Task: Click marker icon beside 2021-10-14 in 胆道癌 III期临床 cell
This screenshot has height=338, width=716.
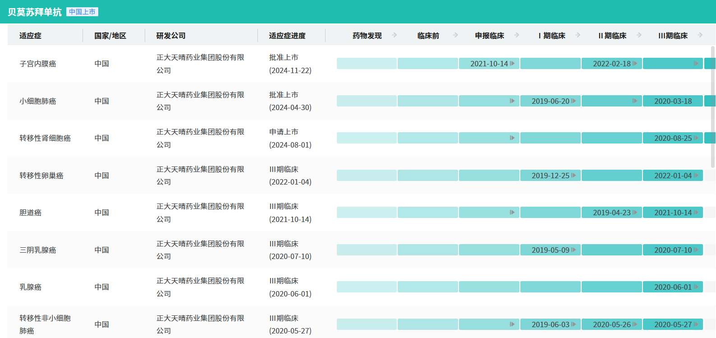Action: [x=696, y=213]
